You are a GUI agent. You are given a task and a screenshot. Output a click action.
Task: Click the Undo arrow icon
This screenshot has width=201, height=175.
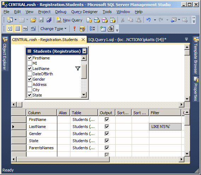148,20
